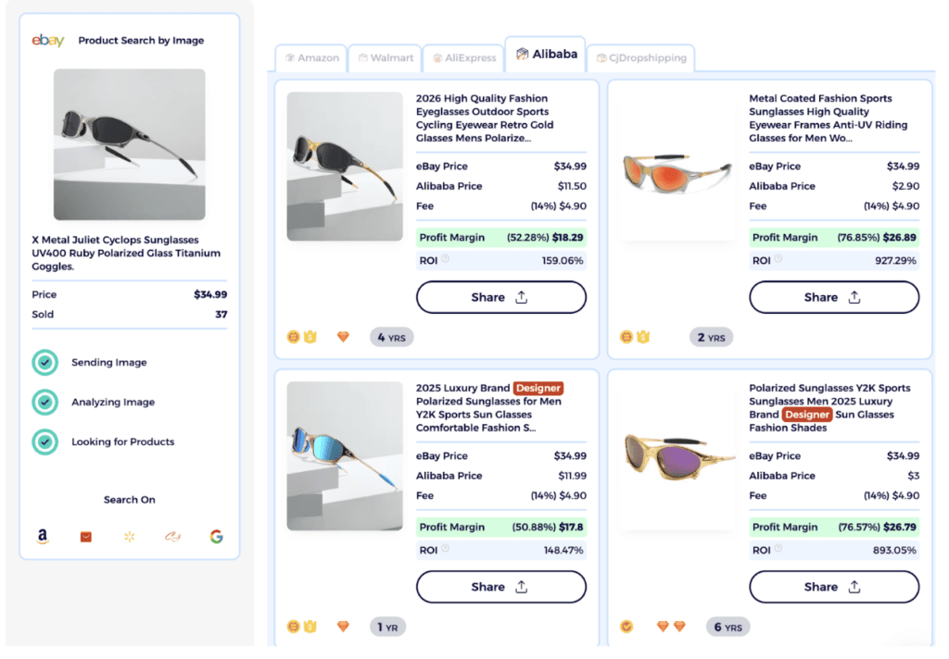Open the CJdropshipping icon under Search On

[x=172, y=536]
